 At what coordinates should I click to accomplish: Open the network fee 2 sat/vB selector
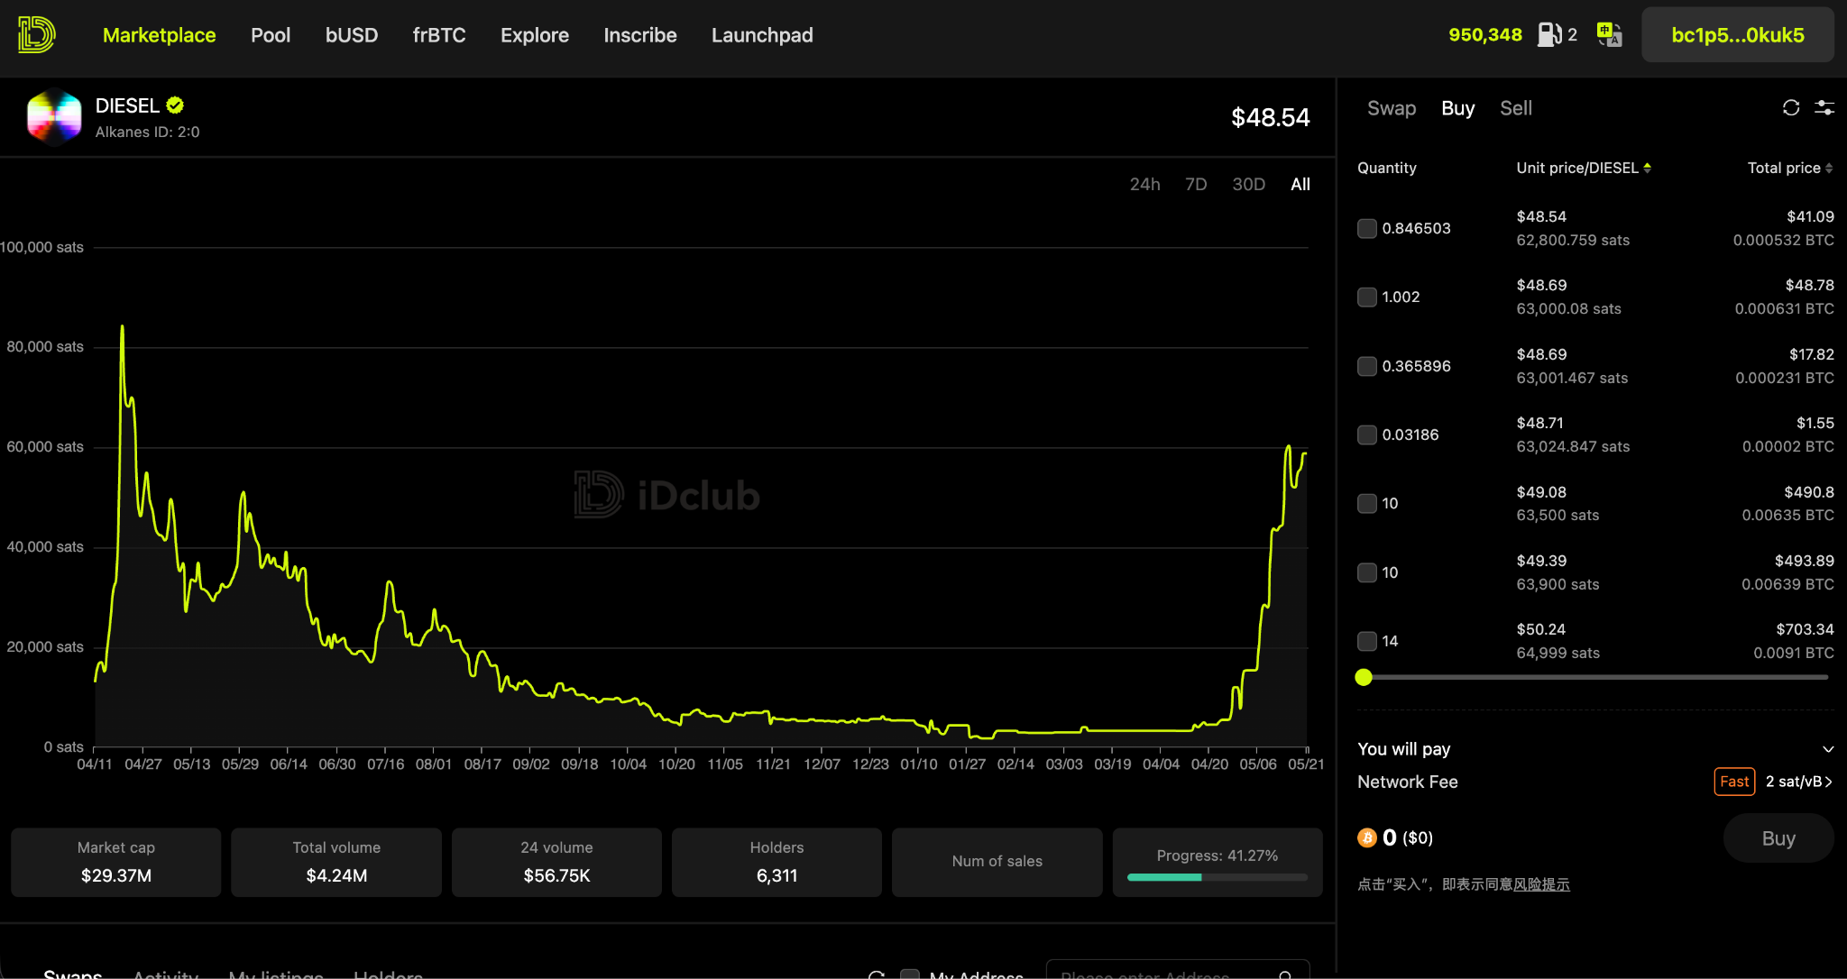1798,782
